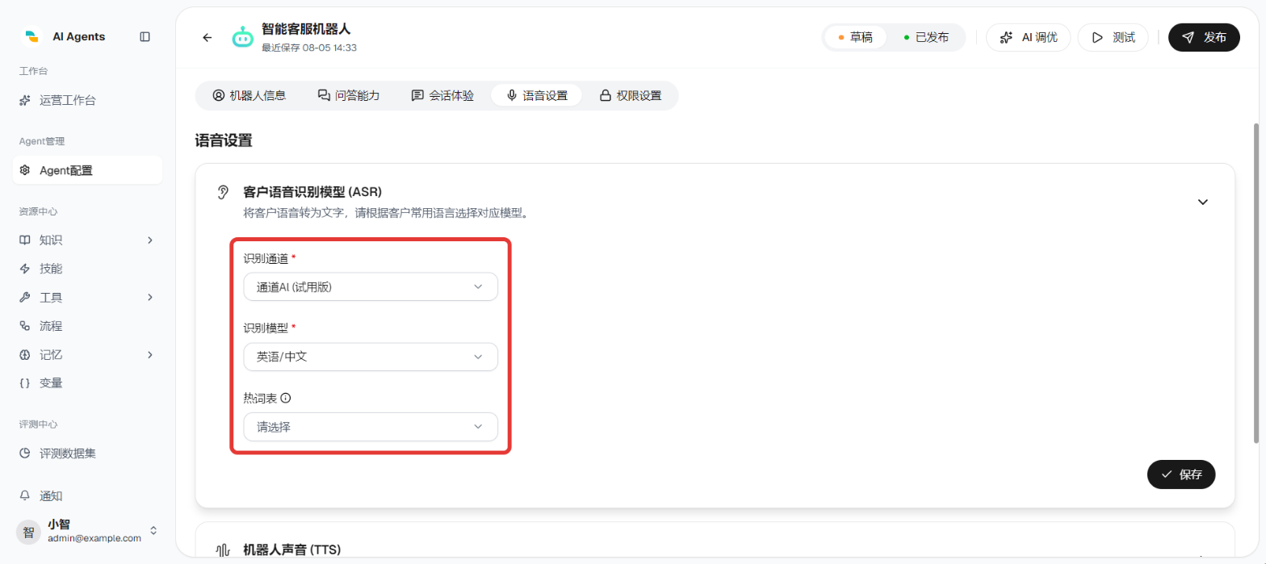Click the 测试 button

coord(1113,37)
